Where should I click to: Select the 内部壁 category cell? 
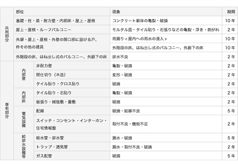25,74
